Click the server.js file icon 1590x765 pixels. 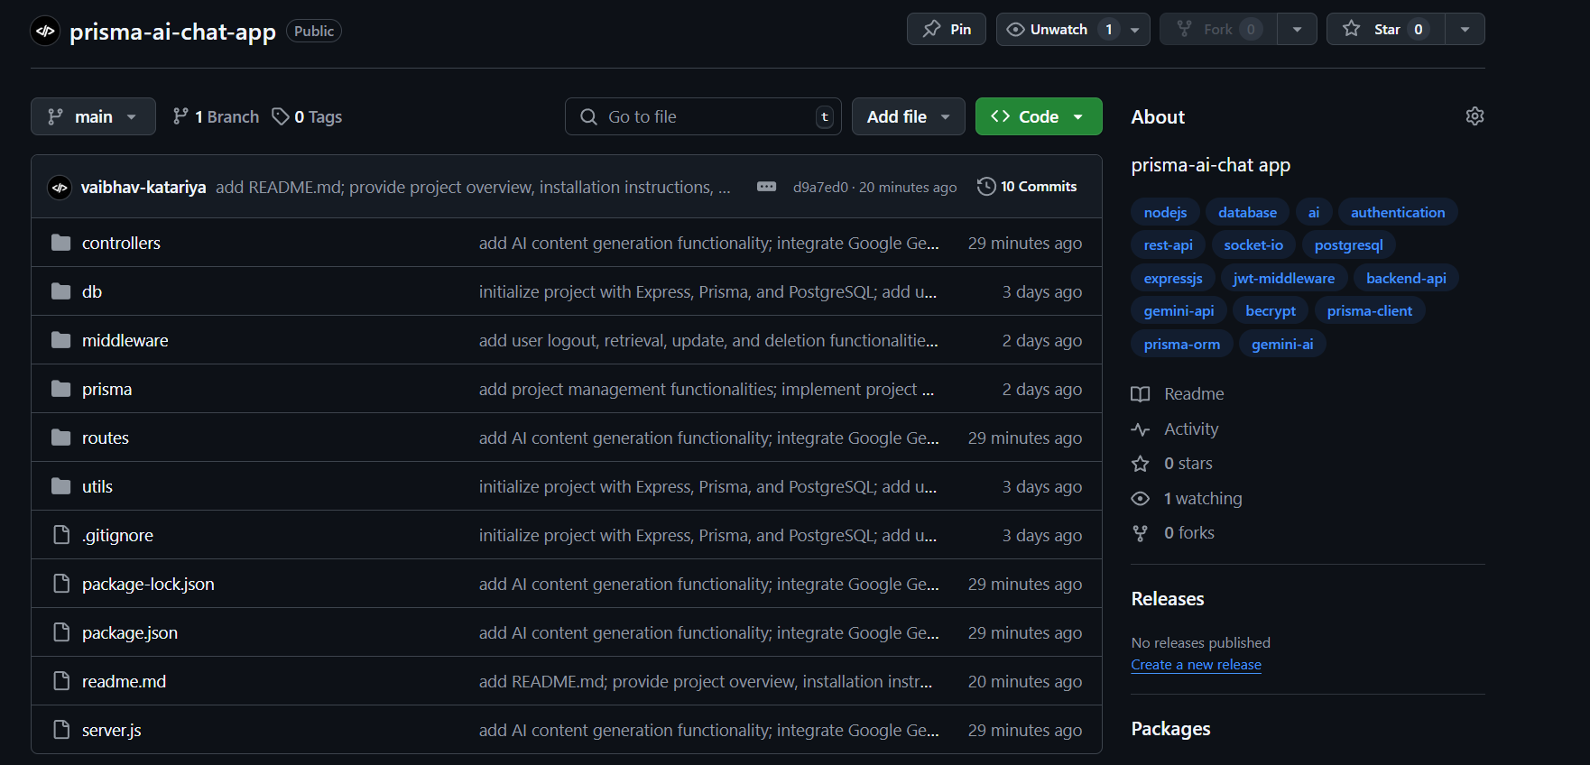[x=61, y=730]
